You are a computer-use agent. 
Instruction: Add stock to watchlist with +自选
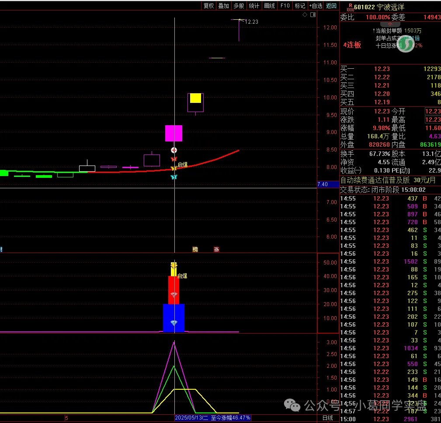[x=316, y=6]
